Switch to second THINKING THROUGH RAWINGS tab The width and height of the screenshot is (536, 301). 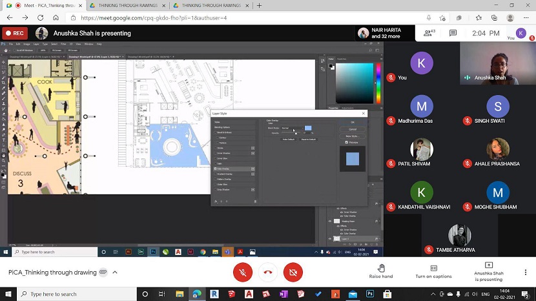pyautogui.click(x=207, y=6)
